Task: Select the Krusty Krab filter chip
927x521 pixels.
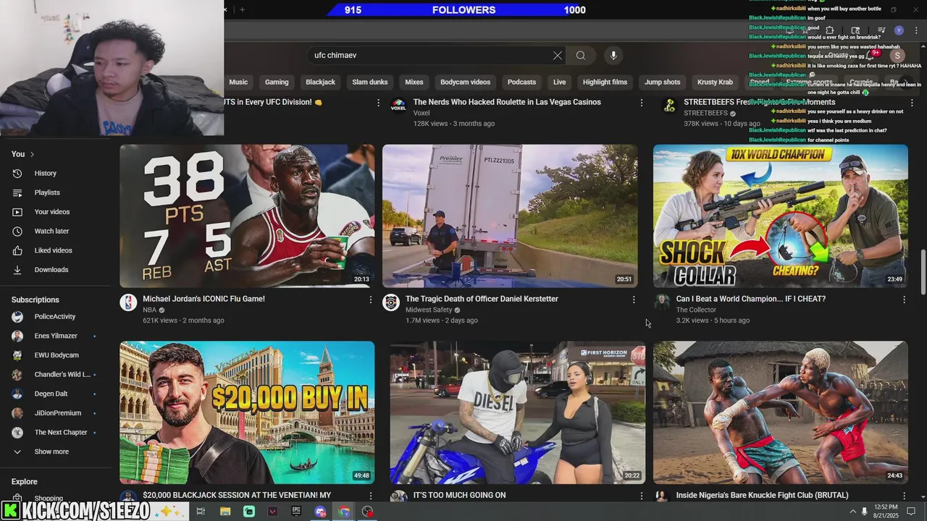Action: click(x=715, y=82)
